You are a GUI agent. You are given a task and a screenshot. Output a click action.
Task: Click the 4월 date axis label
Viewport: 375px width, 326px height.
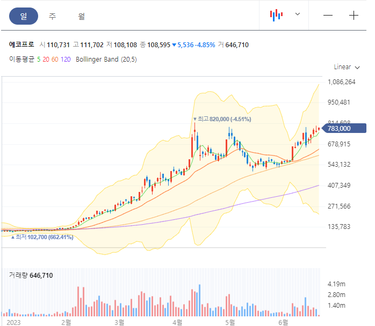click(x=177, y=322)
